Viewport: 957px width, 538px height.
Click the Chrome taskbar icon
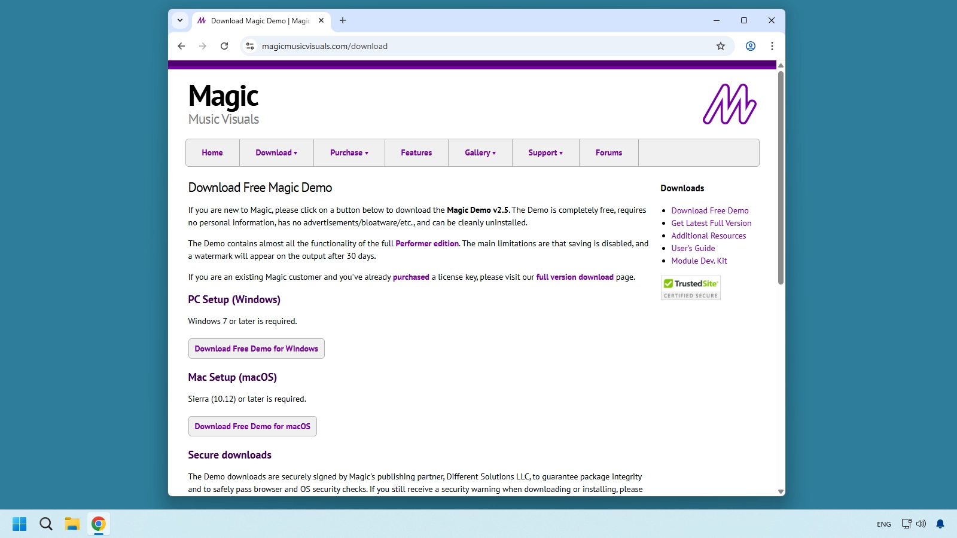pos(99,524)
